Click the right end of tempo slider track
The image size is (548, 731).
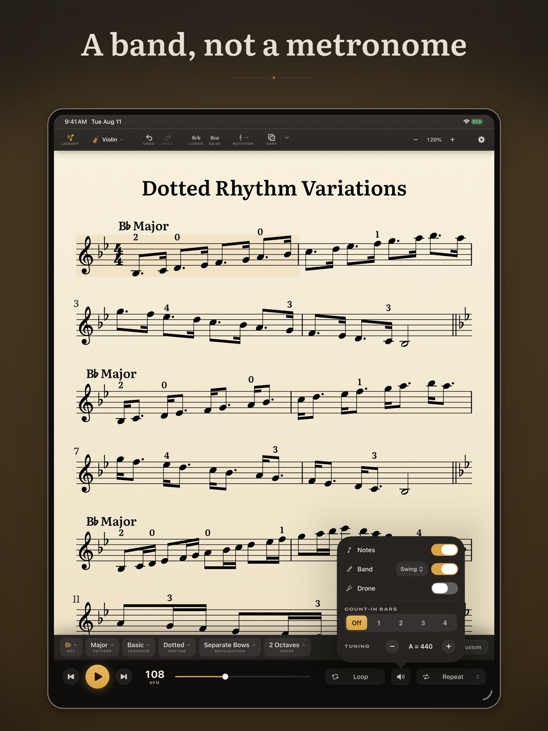[x=308, y=677]
